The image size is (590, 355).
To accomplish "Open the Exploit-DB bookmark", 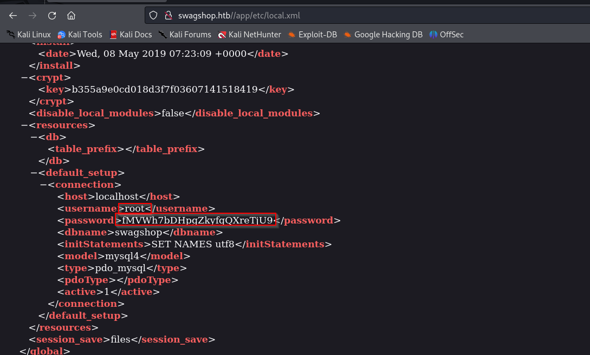I will pos(313,35).
